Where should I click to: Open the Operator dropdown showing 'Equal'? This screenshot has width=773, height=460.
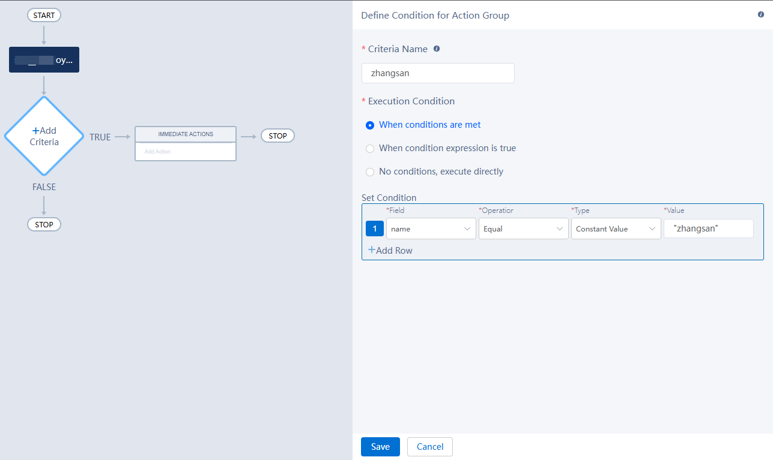(524, 229)
